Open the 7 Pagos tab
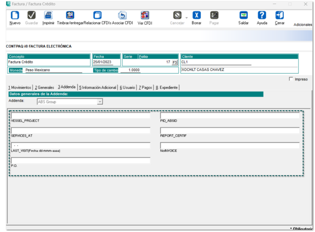Screen dimensions: 315x232 pos(145,87)
